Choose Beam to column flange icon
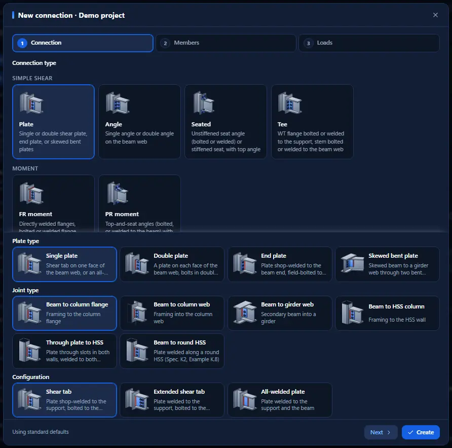The image size is (452, 448). click(x=29, y=313)
